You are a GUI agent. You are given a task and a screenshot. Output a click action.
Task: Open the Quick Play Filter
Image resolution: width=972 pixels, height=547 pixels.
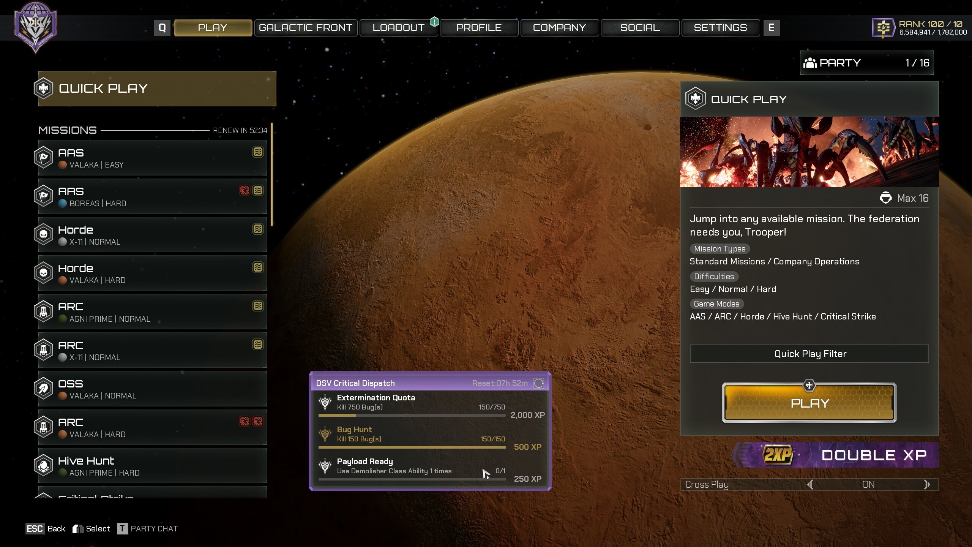tap(809, 354)
